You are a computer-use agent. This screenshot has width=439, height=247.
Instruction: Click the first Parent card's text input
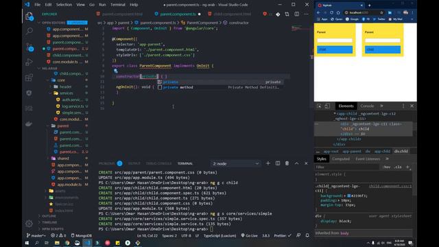335,40
